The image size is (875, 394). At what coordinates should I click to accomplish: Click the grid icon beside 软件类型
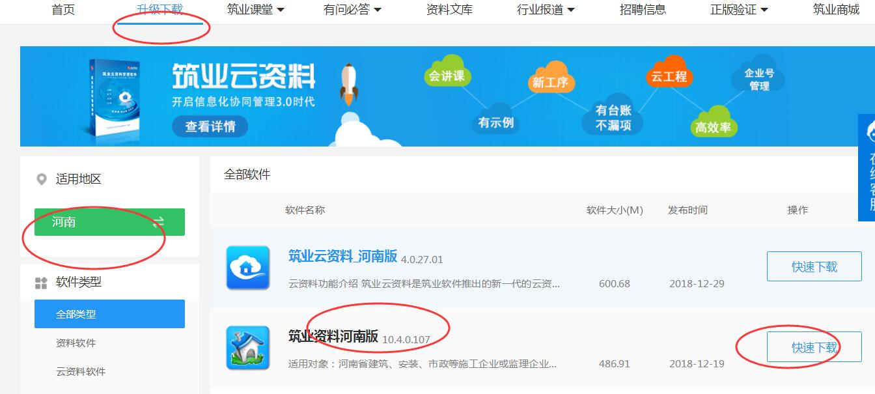(42, 283)
